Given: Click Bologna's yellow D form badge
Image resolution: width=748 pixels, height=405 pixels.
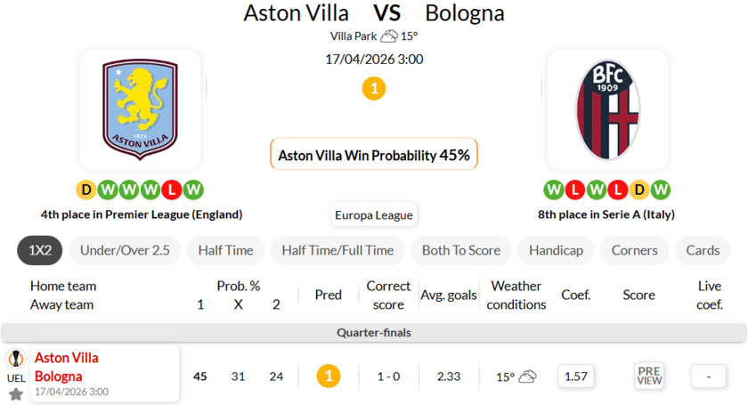Looking at the screenshot, I should (x=638, y=190).
